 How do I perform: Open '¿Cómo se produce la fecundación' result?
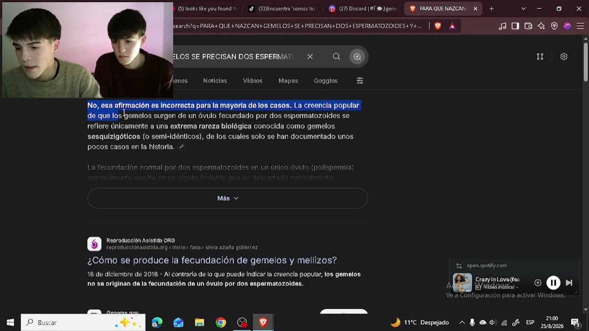click(x=212, y=260)
